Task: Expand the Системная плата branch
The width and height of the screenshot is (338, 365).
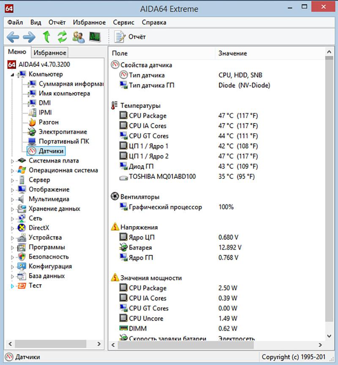Action: coord(13,161)
